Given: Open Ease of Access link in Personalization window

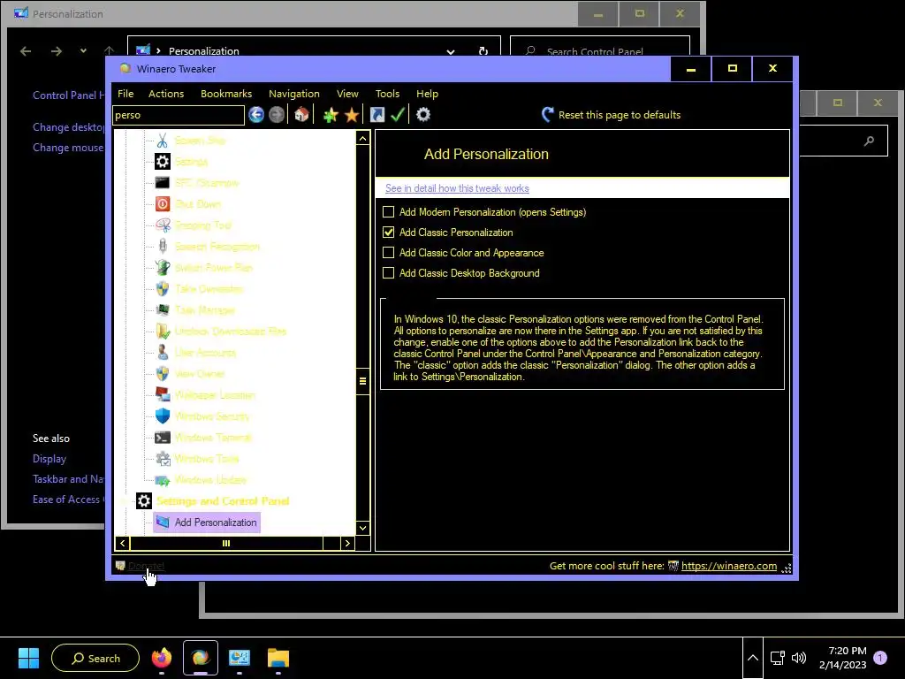Looking at the screenshot, I should tap(68, 500).
